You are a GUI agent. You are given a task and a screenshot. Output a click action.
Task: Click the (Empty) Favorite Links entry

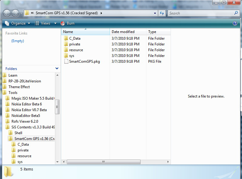pos(18,41)
